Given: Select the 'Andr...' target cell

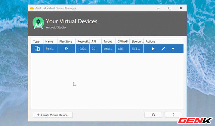Looking at the screenshot, I should [109, 48].
